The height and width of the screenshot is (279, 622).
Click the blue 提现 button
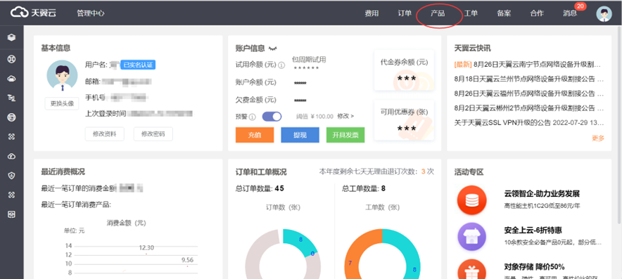coord(300,135)
